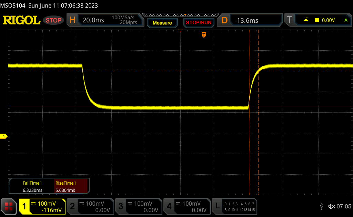Click the dashed vertical cursor line
Screen dimensions: 353x217
click(259, 112)
